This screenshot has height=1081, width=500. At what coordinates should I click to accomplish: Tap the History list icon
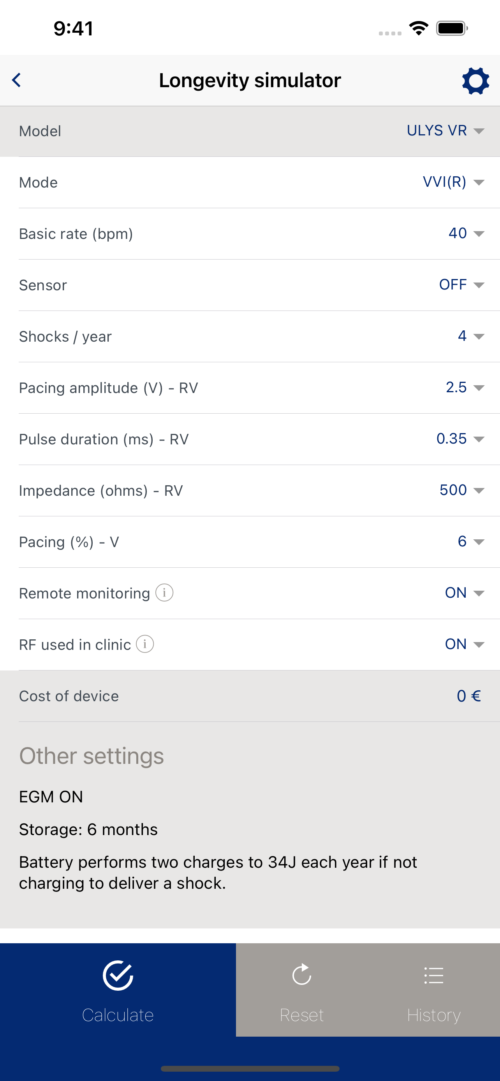click(434, 975)
